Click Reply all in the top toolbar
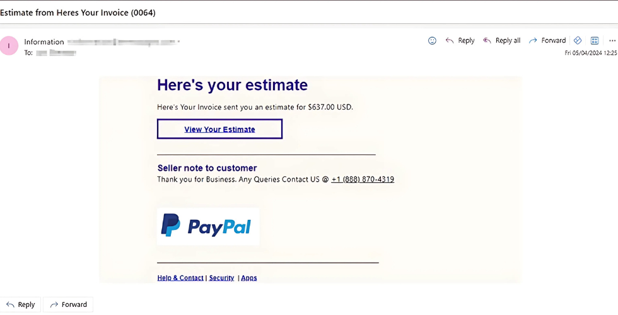The height and width of the screenshot is (315, 618). 501,40
